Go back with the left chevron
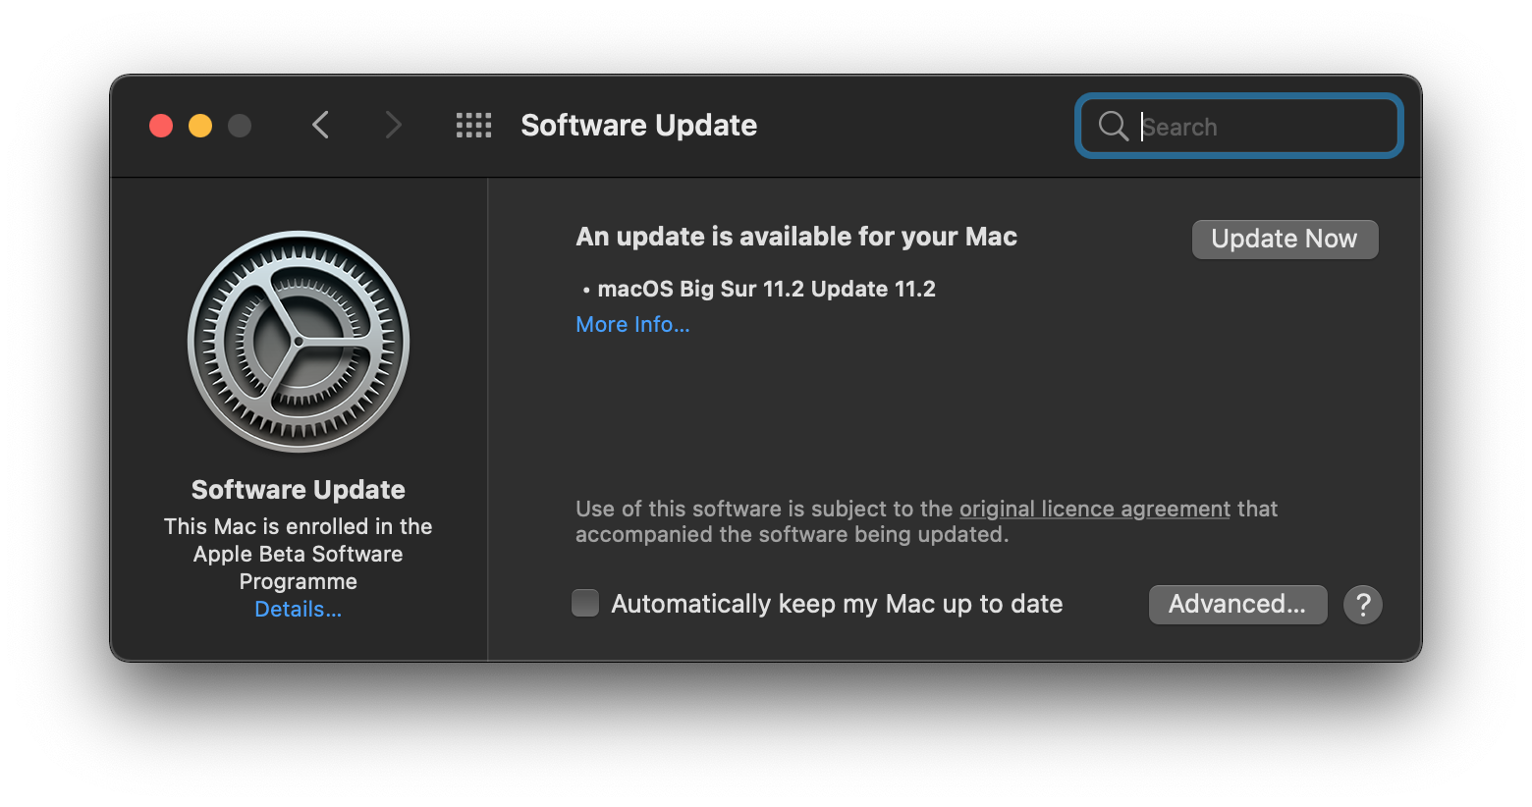This screenshot has width=1532, height=807. click(320, 126)
